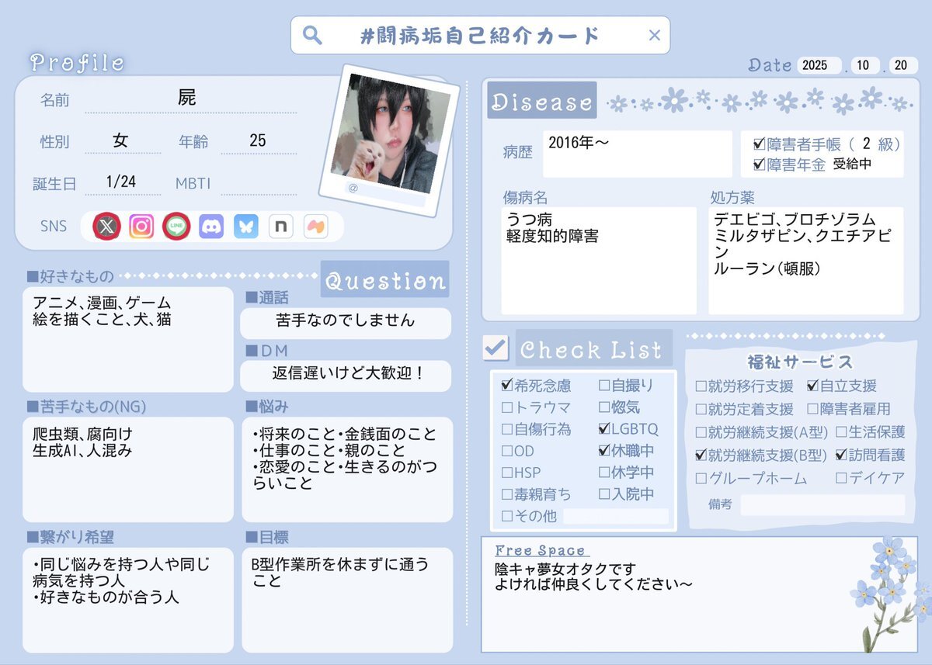Click the X (Twitter) SNS icon
The image size is (932, 665).
pos(106,227)
